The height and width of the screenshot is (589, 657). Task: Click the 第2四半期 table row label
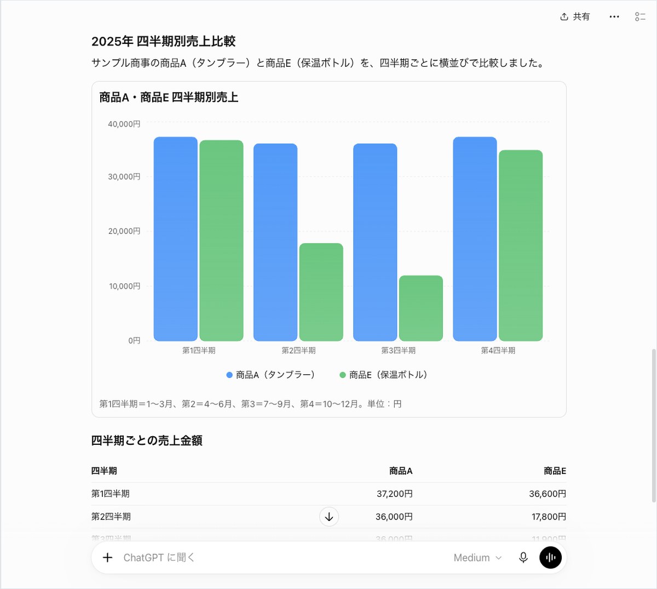111,517
